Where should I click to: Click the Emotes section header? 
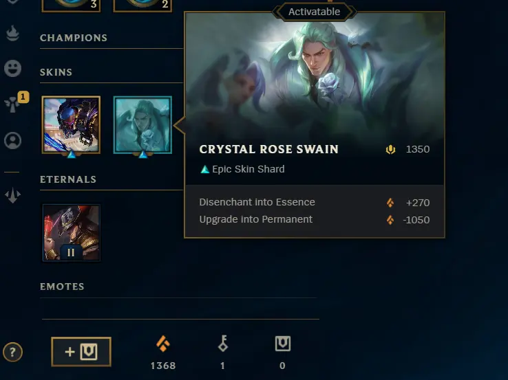point(62,287)
